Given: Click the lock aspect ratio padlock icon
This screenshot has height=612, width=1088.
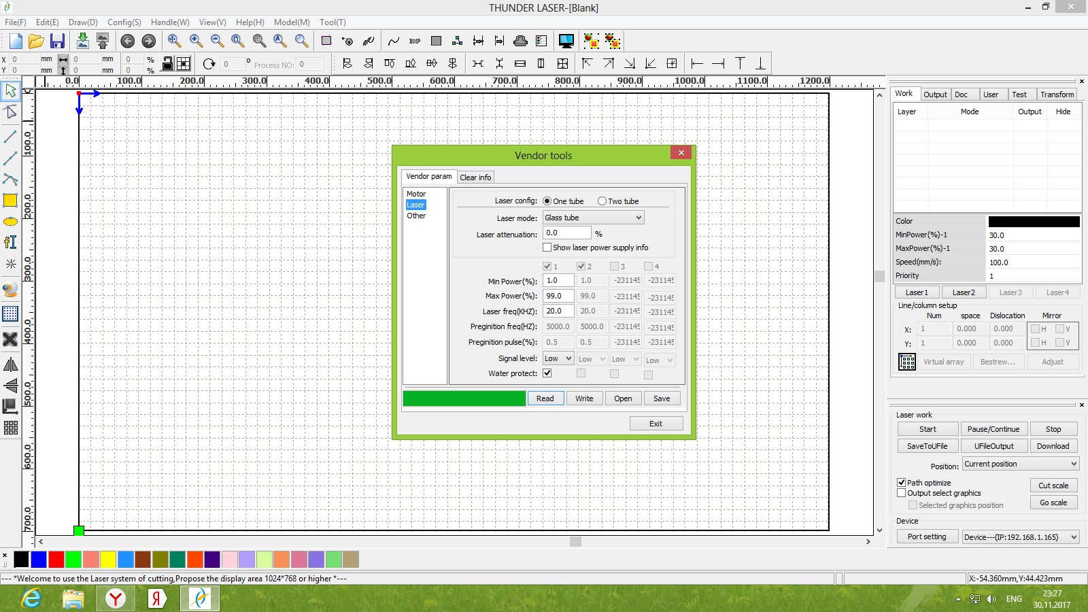Looking at the screenshot, I should (167, 64).
